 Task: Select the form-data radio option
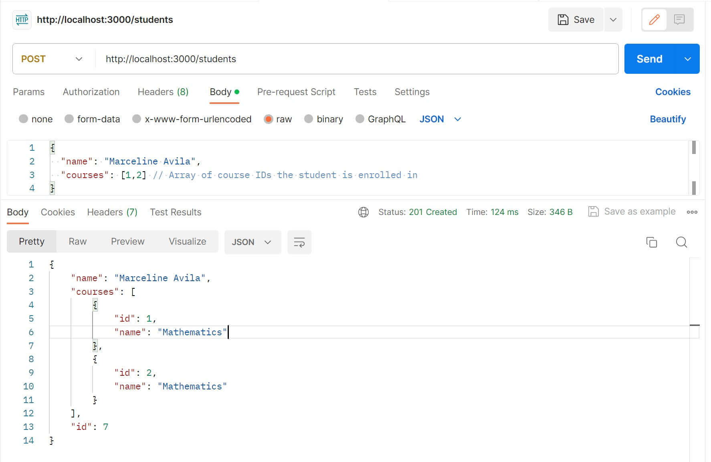tap(69, 119)
